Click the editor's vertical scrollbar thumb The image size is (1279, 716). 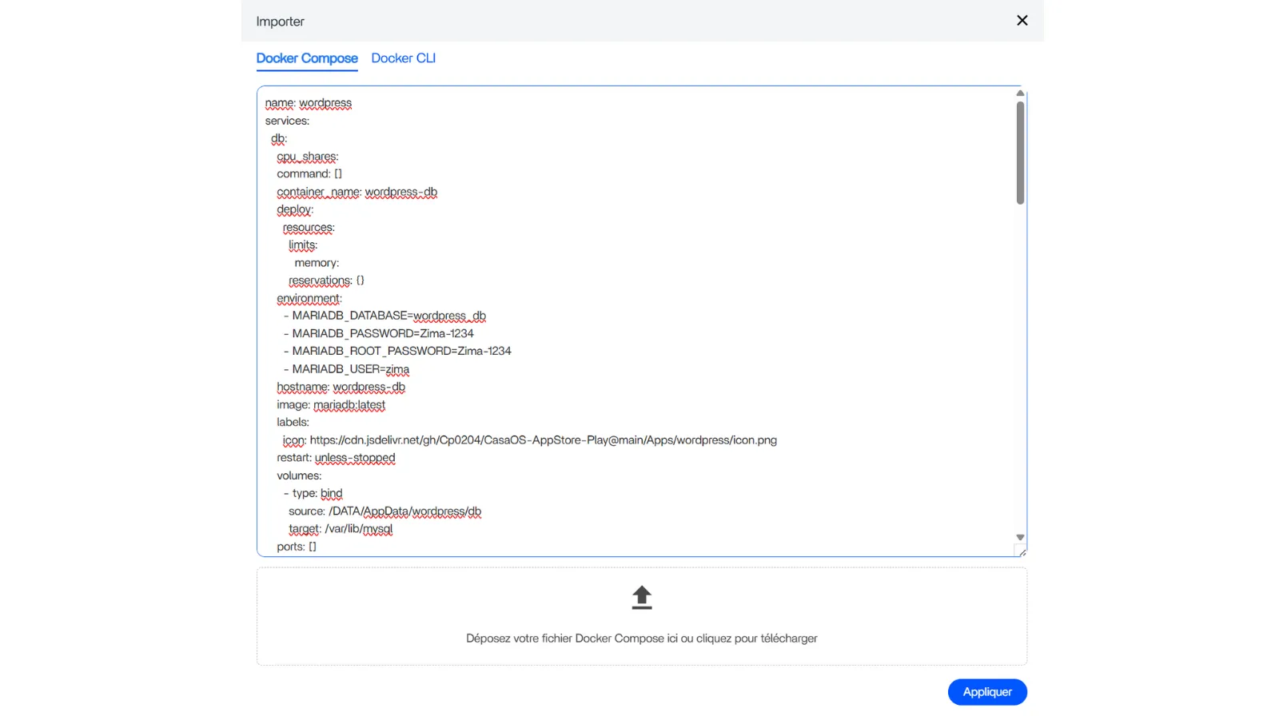1020,152
